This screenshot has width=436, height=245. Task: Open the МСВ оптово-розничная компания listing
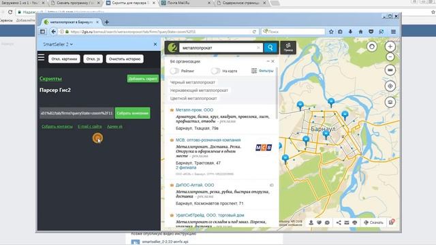tap(208, 140)
